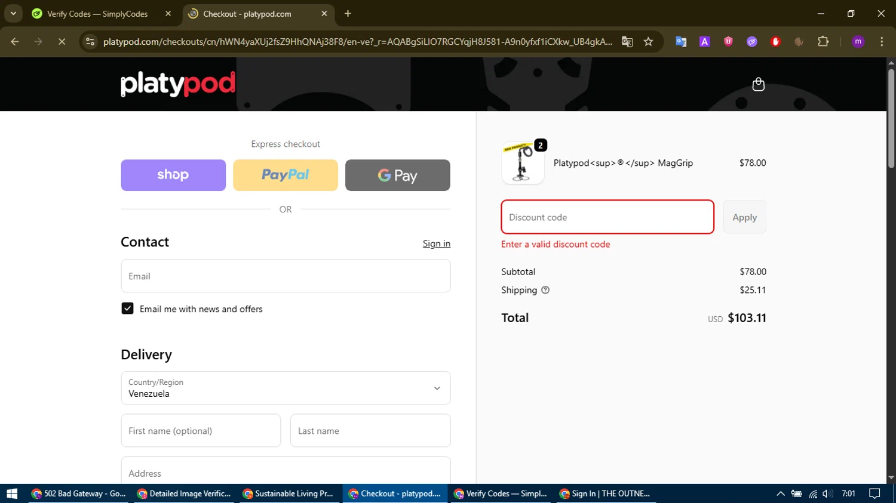This screenshot has height=503, width=896.
Task: Open Sustainable Living taskbar window
Action: (290, 493)
